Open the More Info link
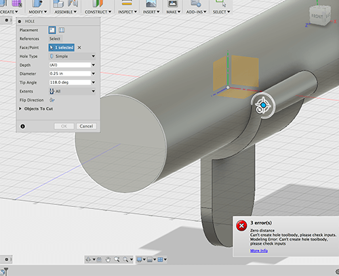 tap(259, 250)
